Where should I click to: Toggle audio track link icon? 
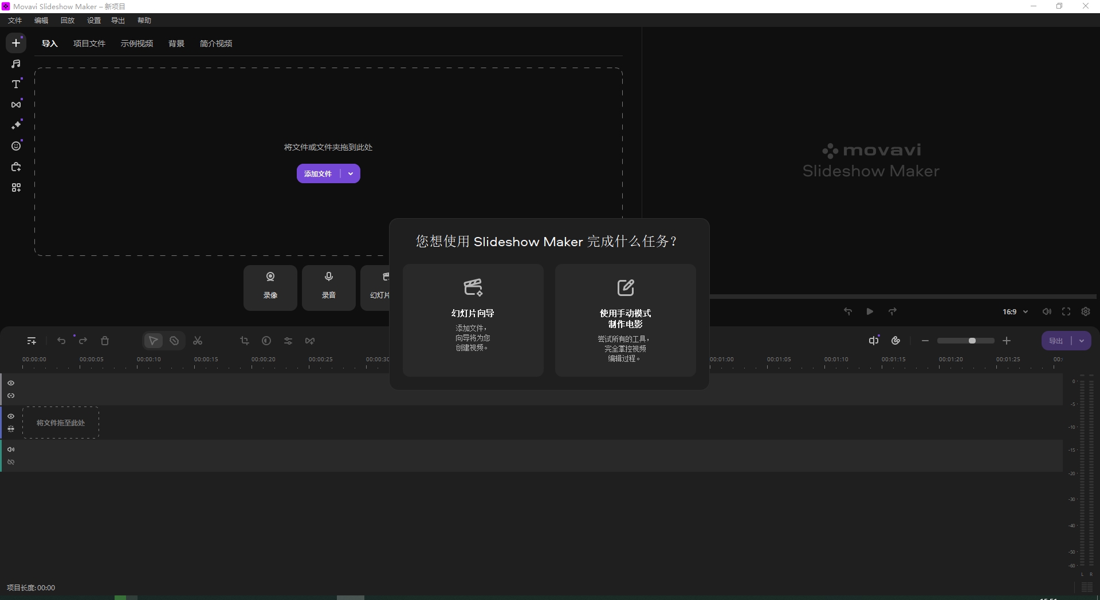pyautogui.click(x=11, y=462)
